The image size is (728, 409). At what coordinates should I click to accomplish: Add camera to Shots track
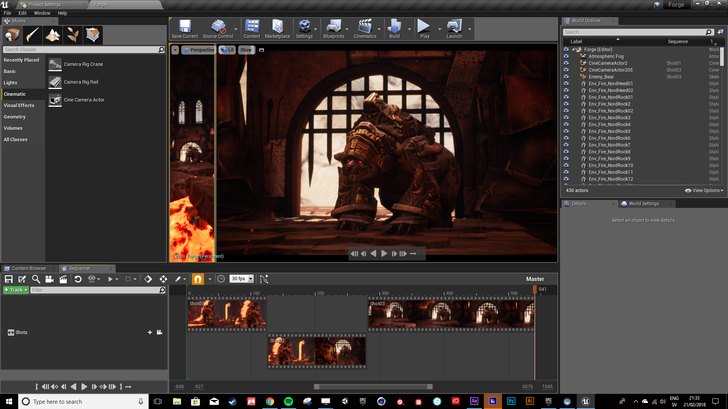point(160,332)
